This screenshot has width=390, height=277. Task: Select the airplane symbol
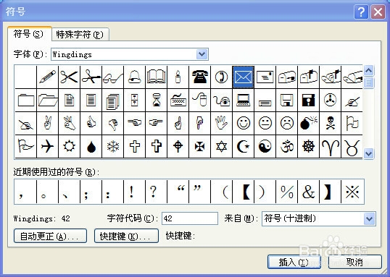point(48,146)
